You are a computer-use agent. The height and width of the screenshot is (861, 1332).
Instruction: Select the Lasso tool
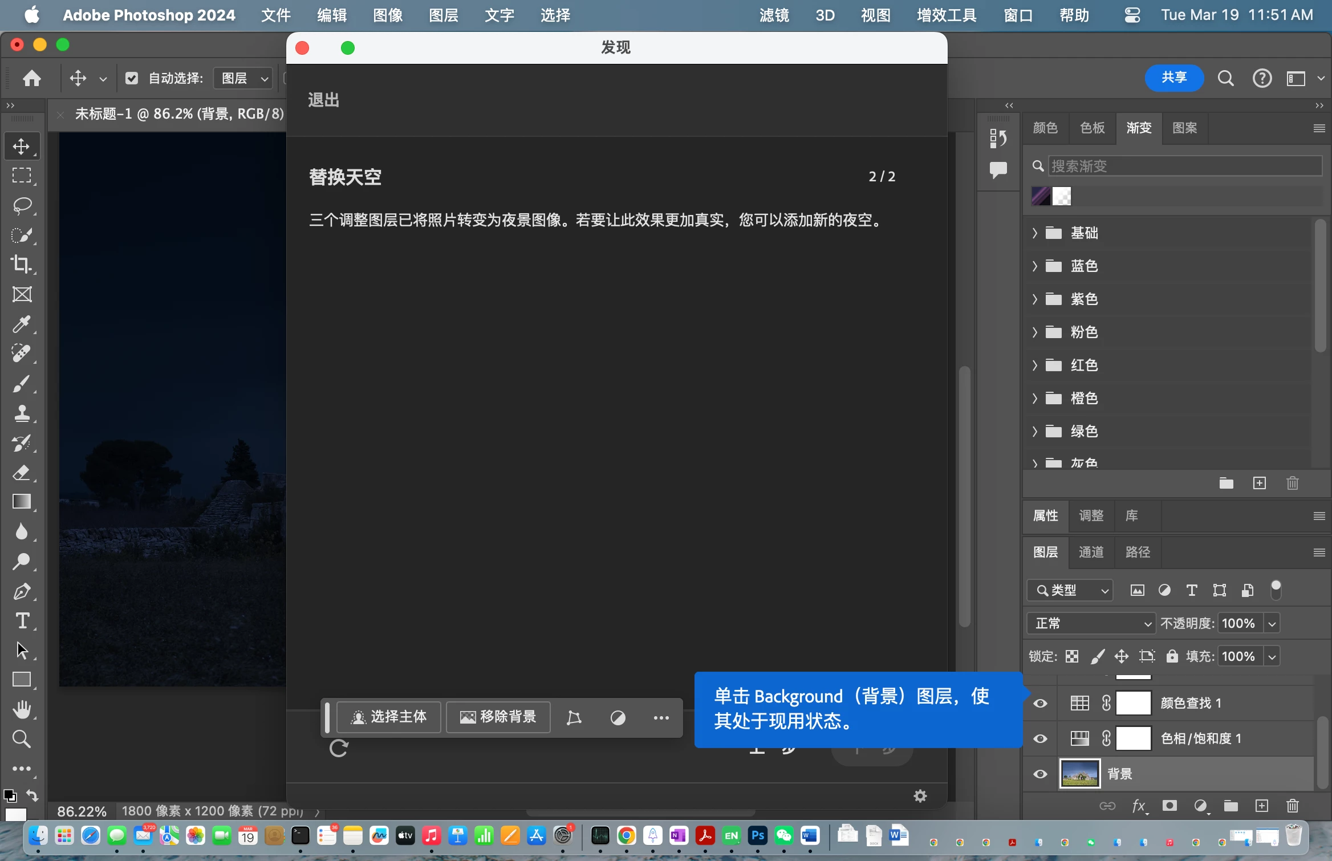click(x=22, y=205)
